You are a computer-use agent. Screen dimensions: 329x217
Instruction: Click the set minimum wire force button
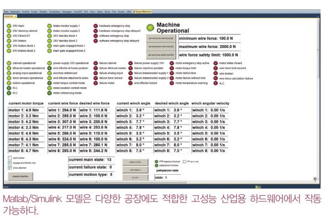(x=161, y=38)
